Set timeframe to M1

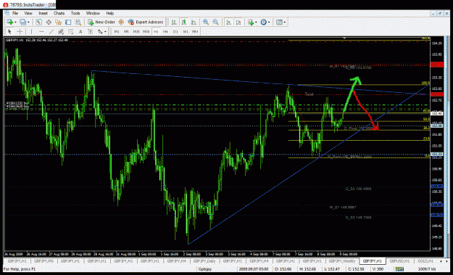click(117, 31)
